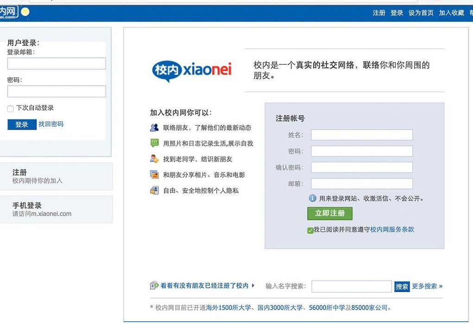Focus the 姓名 field in registration form

pos(362,135)
